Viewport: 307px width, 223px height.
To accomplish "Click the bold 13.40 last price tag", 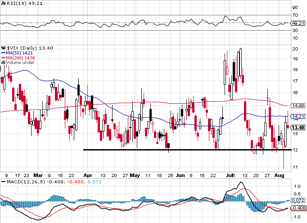I will (x=298, y=127).
